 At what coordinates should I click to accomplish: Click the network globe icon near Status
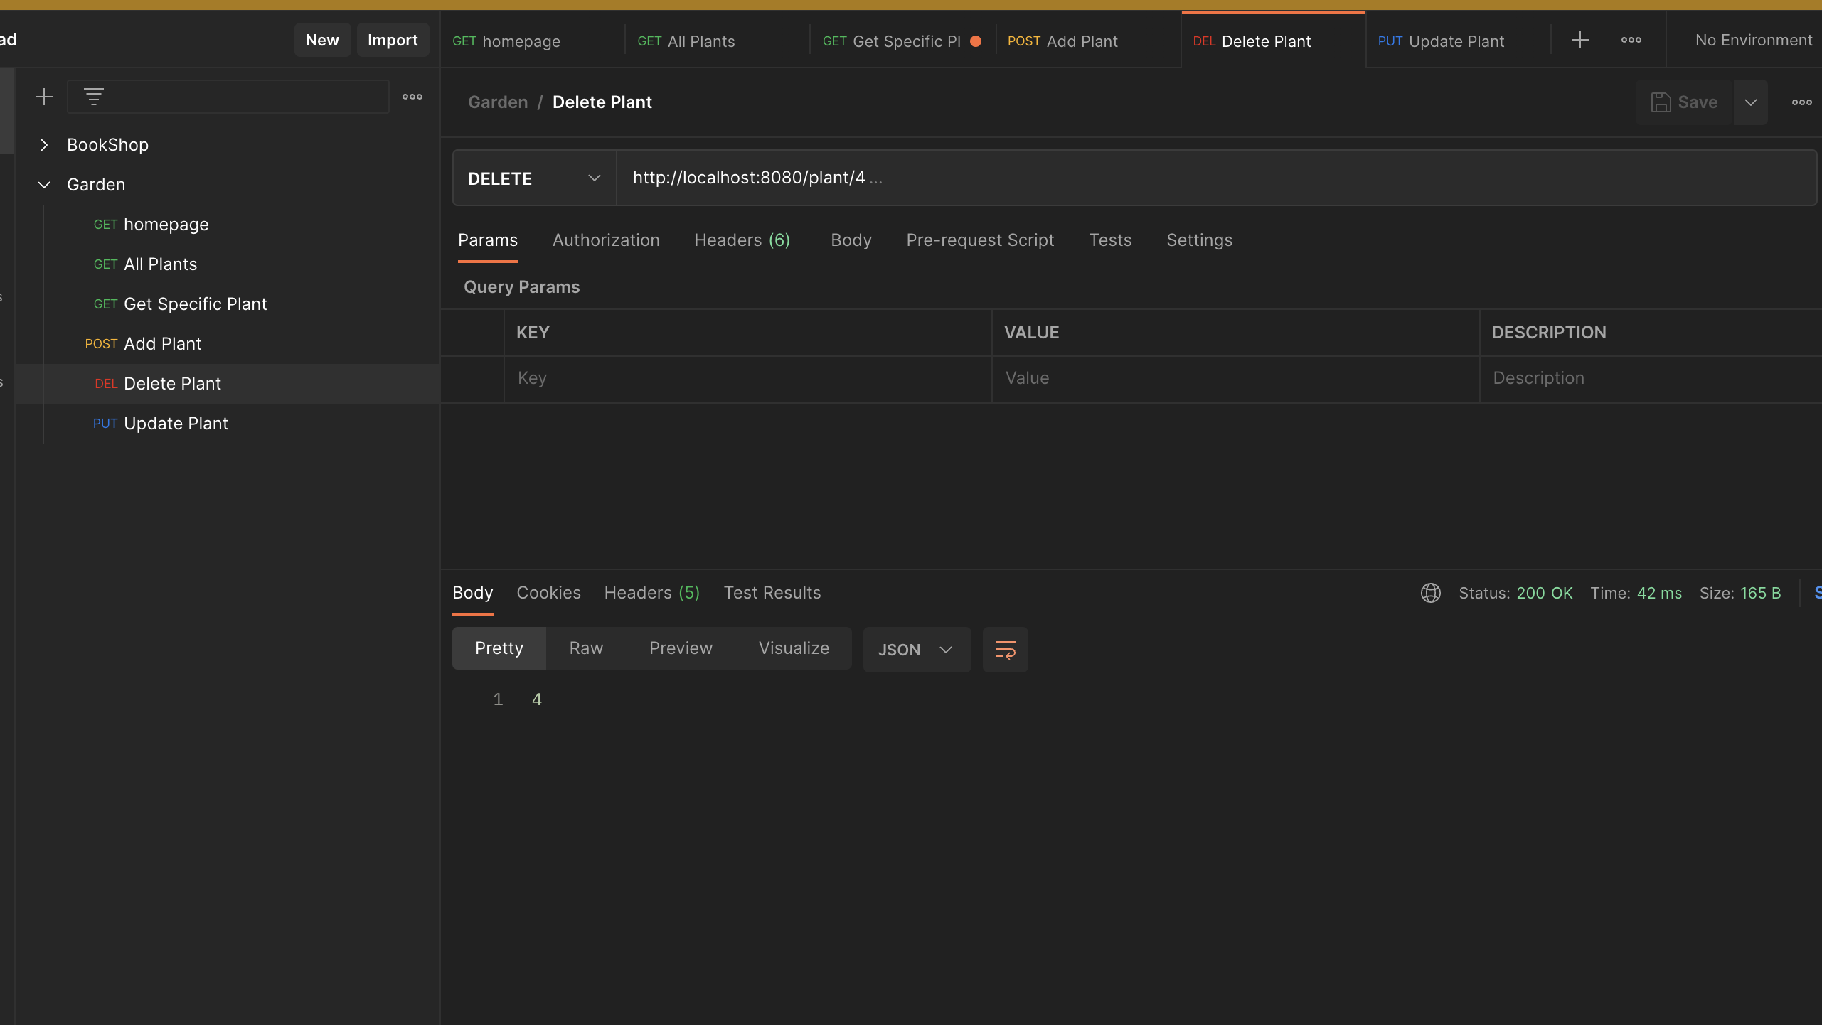[x=1431, y=593]
